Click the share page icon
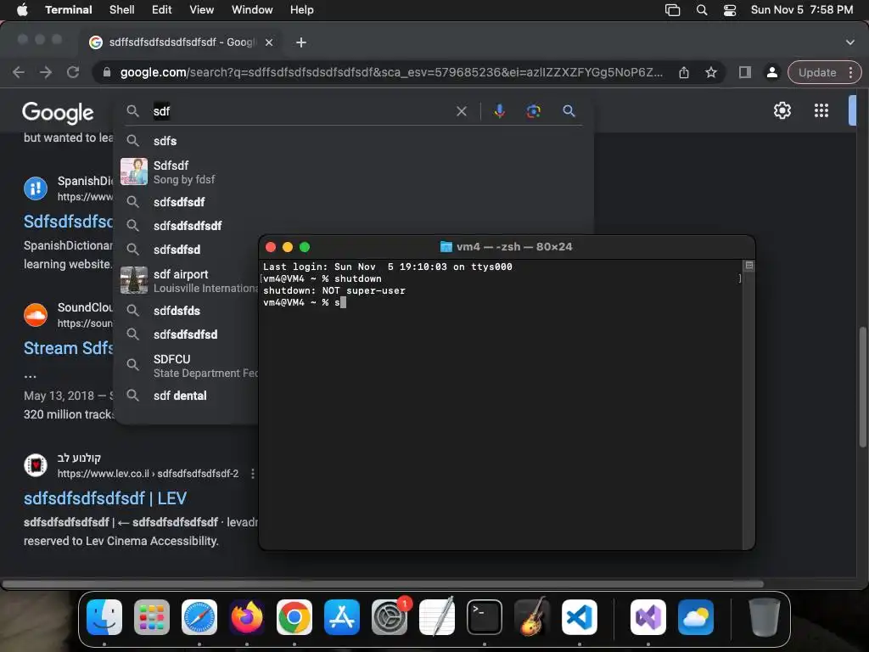Image resolution: width=869 pixels, height=652 pixels. tap(684, 73)
